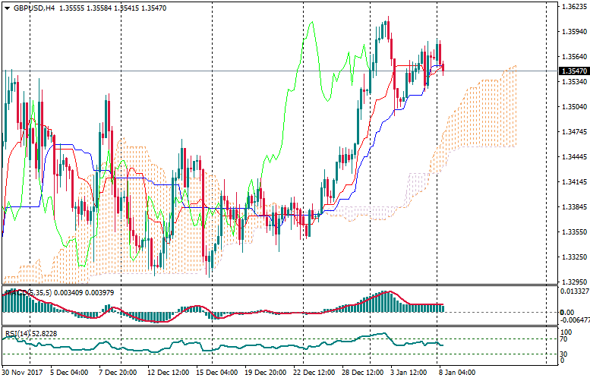Click the 1.35040 price axis label
Viewport: 590px width, 381px height.
(x=574, y=107)
